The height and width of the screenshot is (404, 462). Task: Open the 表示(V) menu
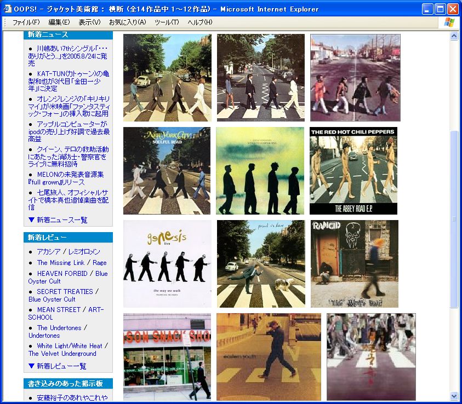pos(89,22)
